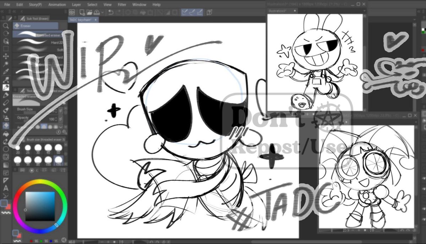Click the Save icon in command bar
Viewport: 426px width, 244px height.
pyautogui.click(x=97, y=12)
